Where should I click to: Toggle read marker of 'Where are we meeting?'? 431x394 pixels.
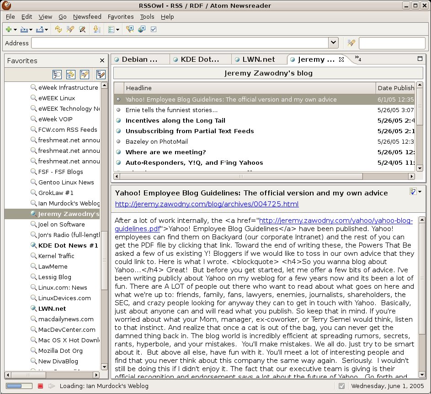tap(118, 152)
